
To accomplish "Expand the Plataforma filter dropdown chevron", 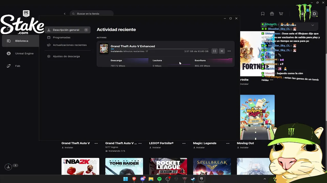I will click(313, 25).
